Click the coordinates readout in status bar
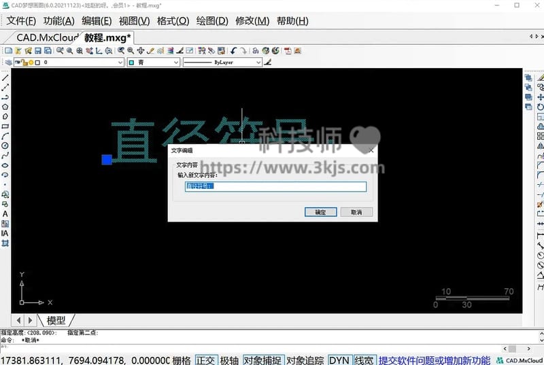The image size is (544, 365). click(x=86, y=360)
